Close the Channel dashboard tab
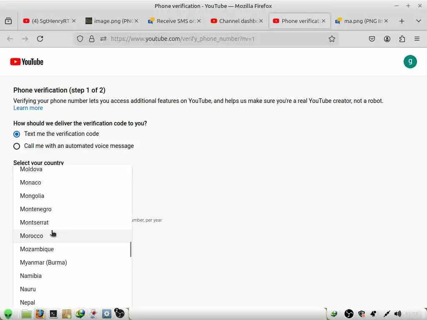This screenshot has height=320, width=427. [x=261, y=21]
